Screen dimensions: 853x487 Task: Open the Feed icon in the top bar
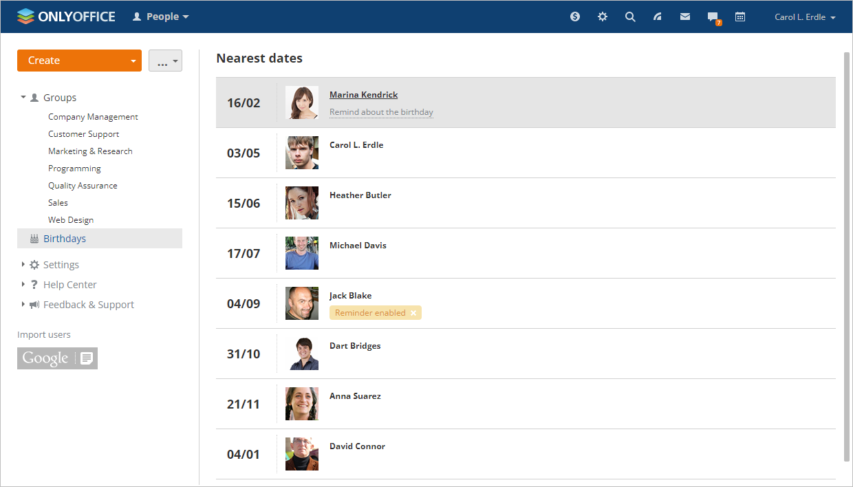click(658, 16)
